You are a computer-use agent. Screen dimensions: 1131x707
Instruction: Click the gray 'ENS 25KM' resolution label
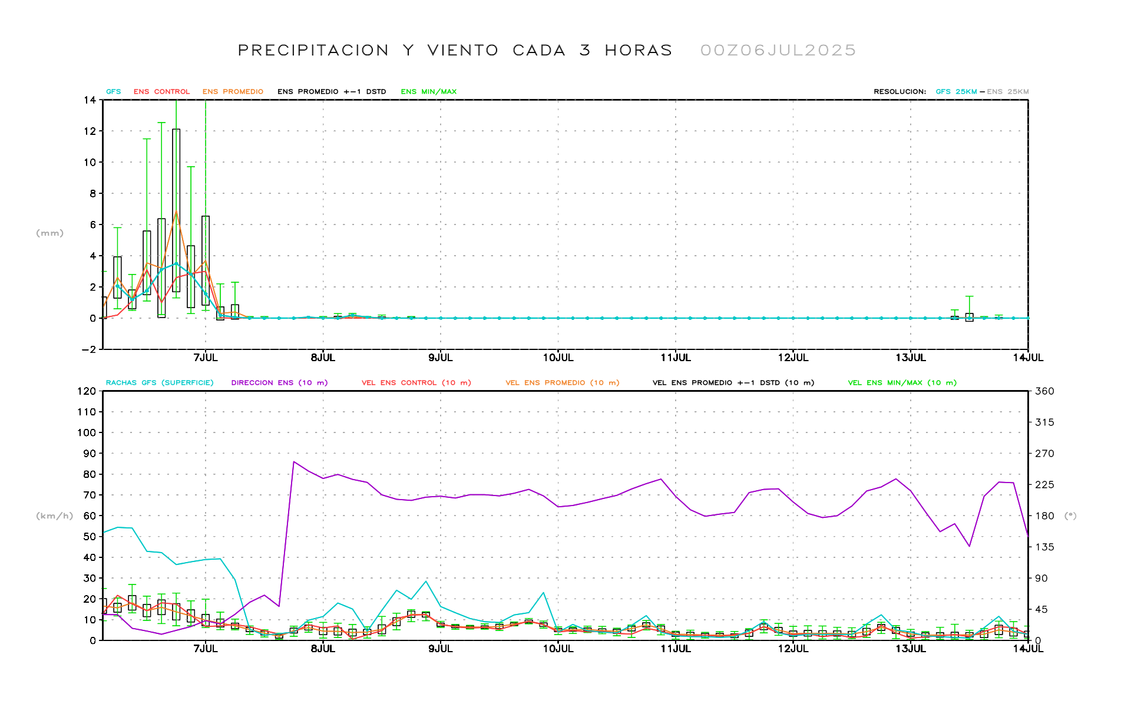point(1008,91)
